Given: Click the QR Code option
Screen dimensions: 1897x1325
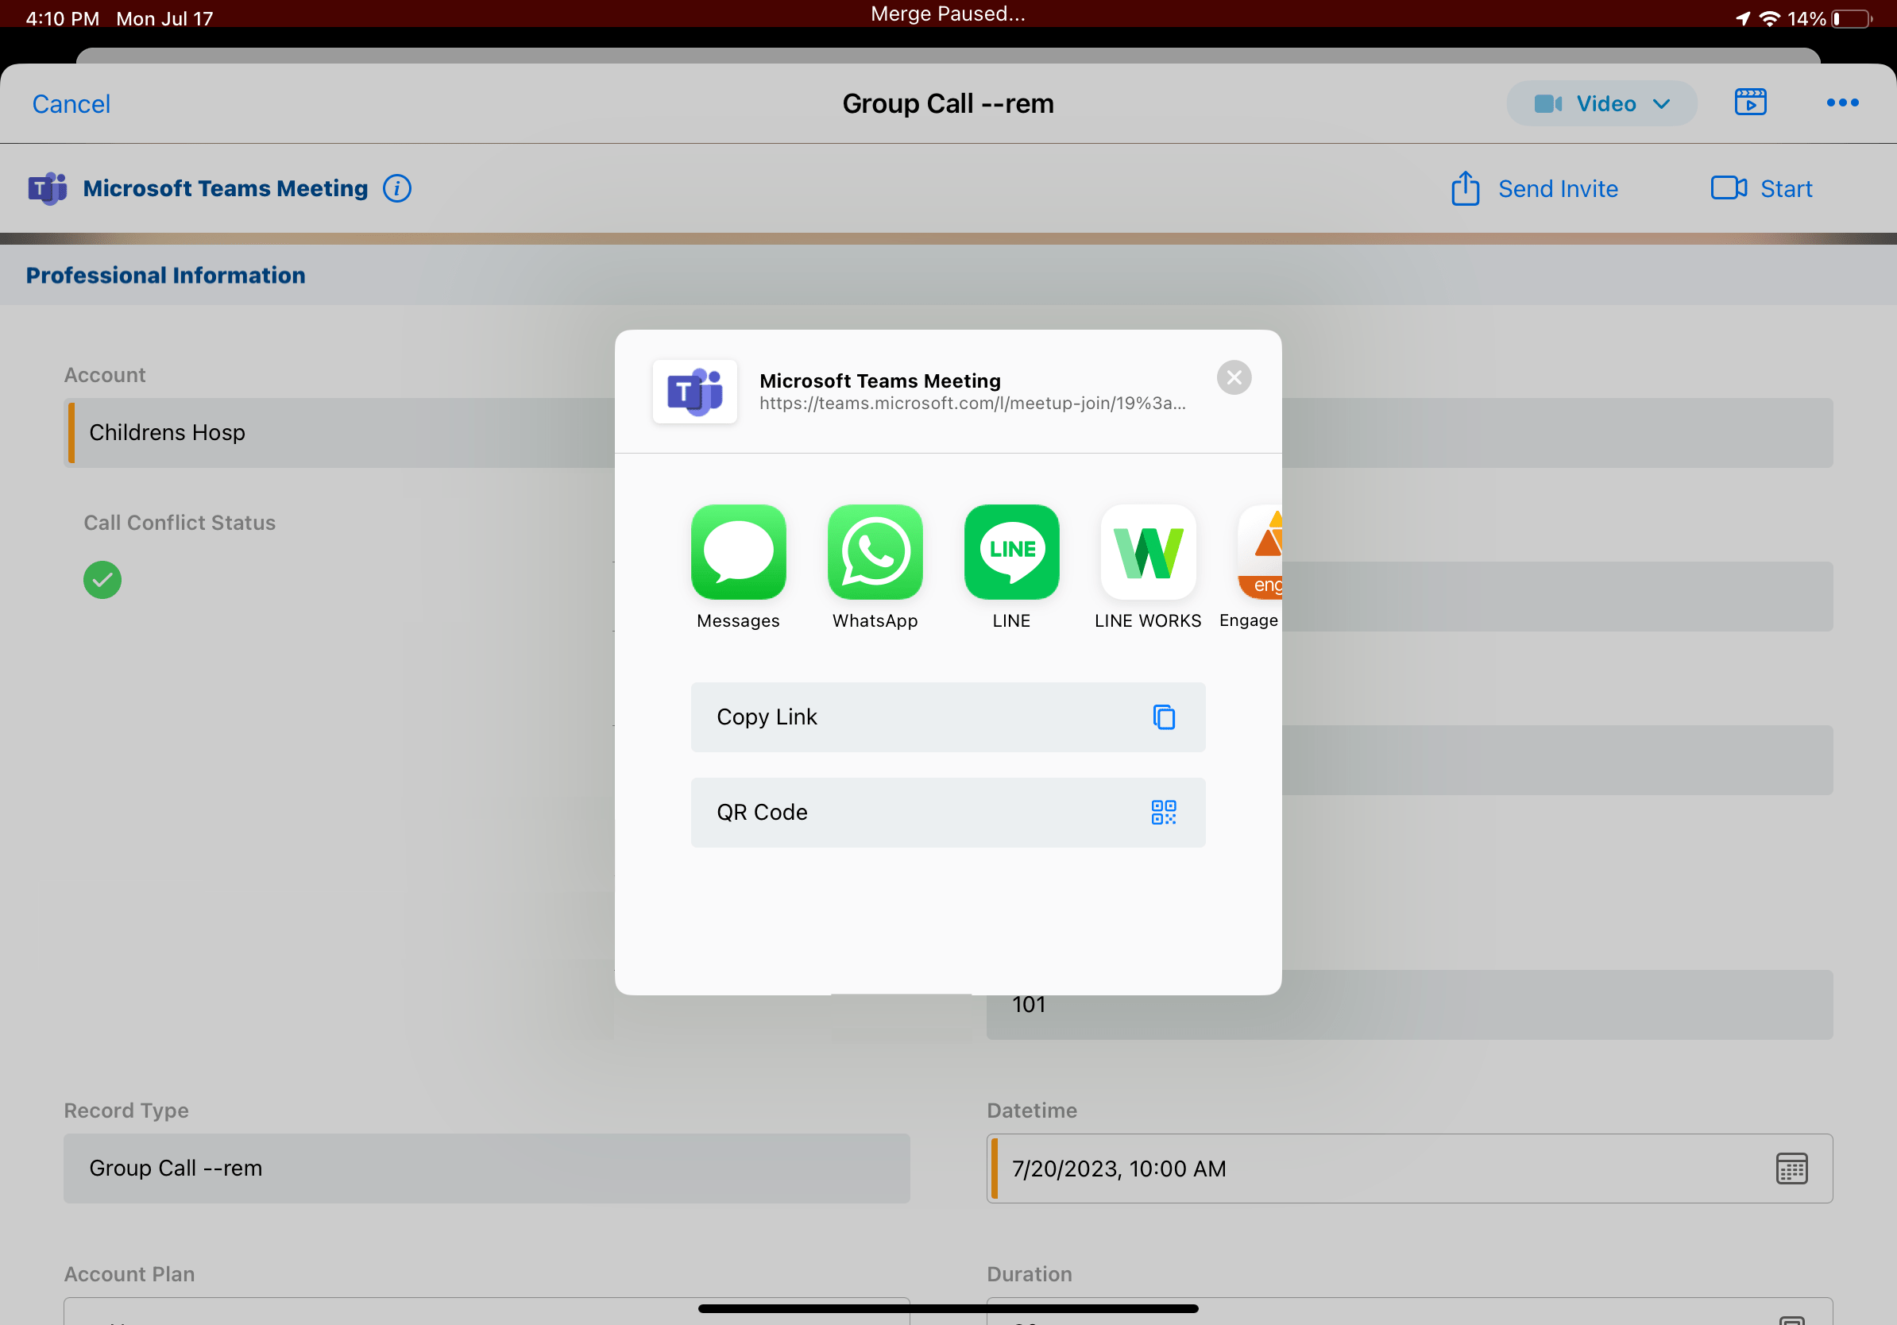Looking at the screenshot, I should tap(948, 812).
